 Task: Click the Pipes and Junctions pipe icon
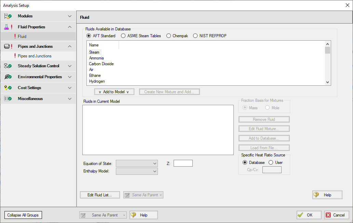(6, 46)
